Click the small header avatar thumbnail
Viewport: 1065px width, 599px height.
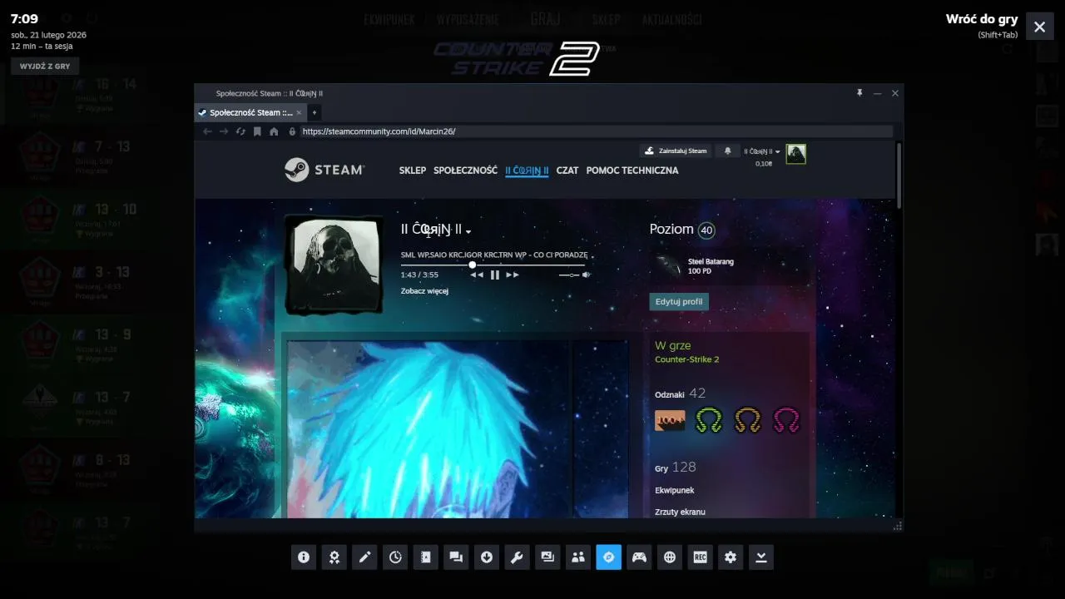[795, 154]
